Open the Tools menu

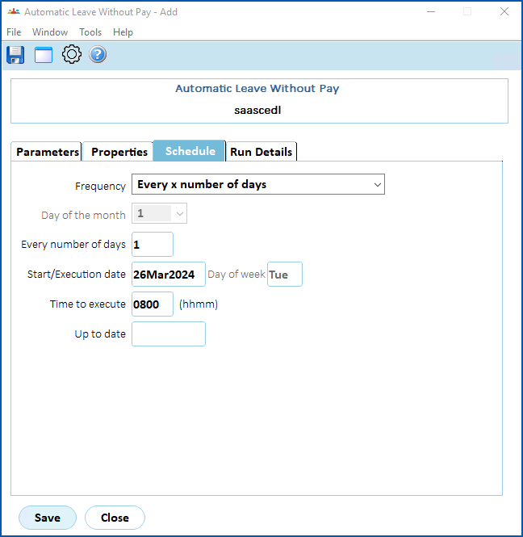(x=90, y=32)
